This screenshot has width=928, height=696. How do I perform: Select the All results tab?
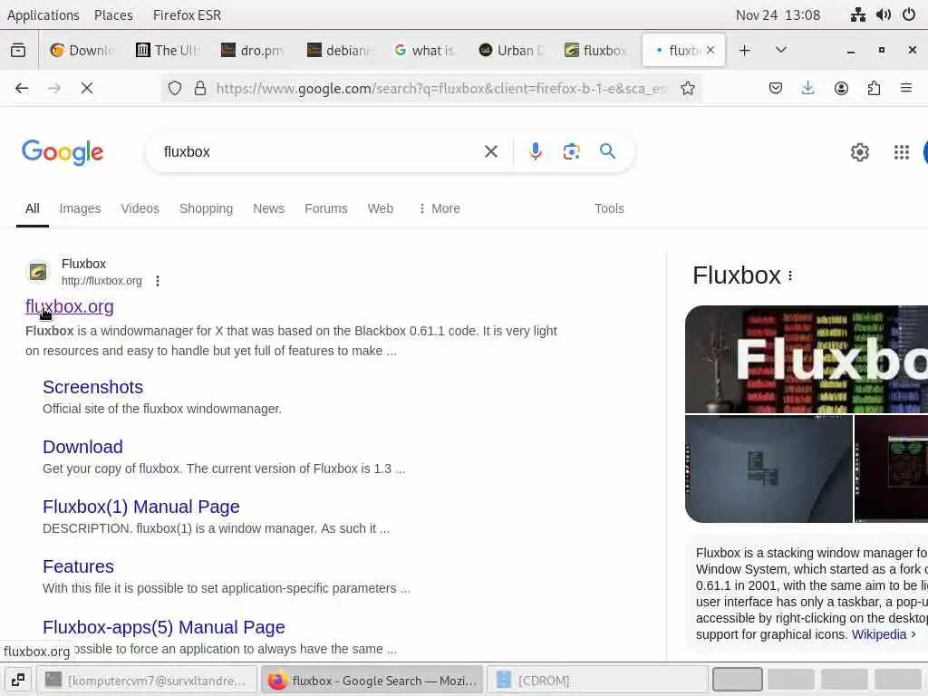tap(32, 208)
